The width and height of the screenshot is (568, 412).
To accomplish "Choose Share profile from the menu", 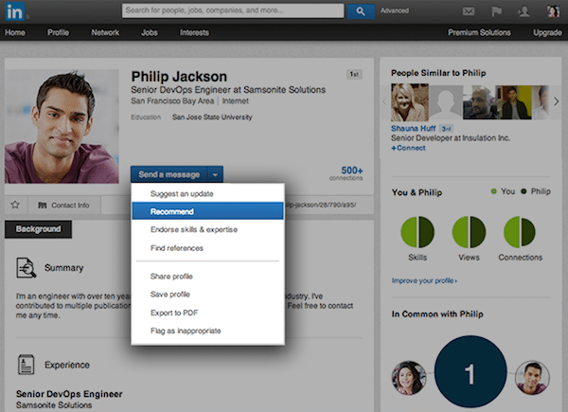I will tap(208, 277).
